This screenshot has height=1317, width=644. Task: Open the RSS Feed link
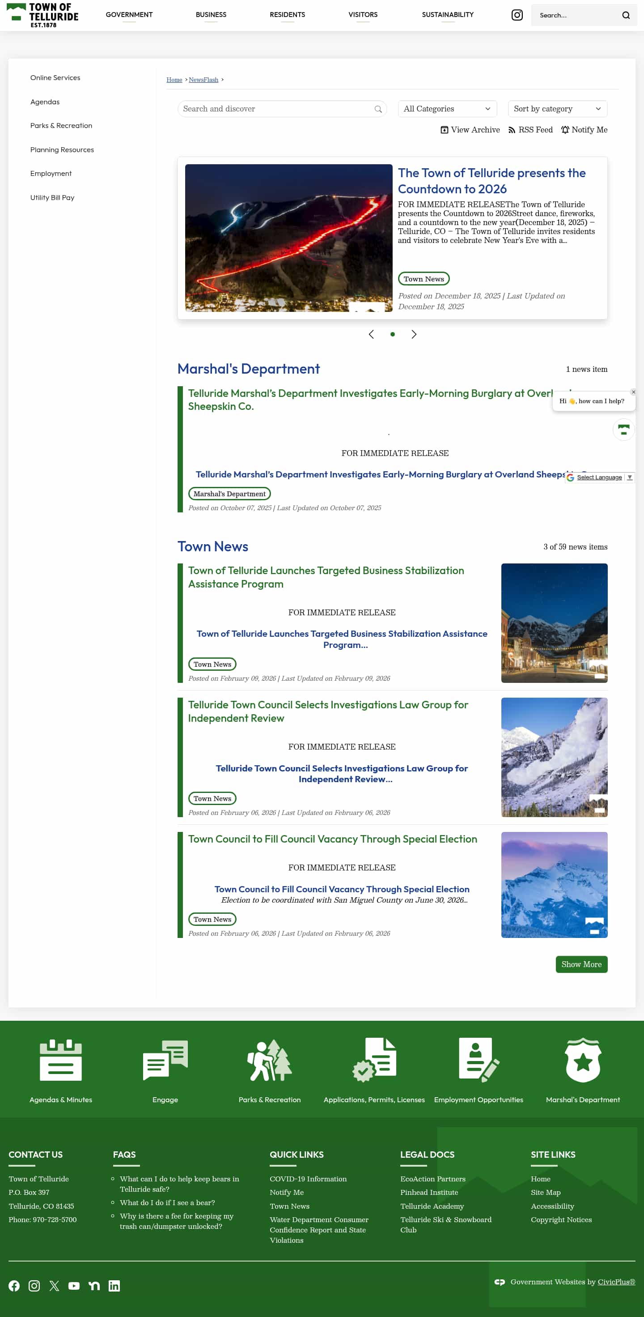pyautogui.click(x=530, y=130)
